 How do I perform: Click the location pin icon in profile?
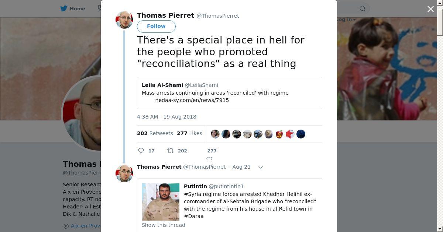(x=66, y=226)
